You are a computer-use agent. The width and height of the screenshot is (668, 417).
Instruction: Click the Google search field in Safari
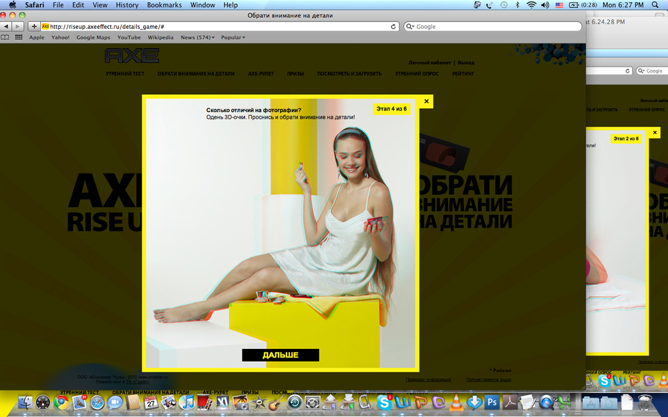pos(493,27)
